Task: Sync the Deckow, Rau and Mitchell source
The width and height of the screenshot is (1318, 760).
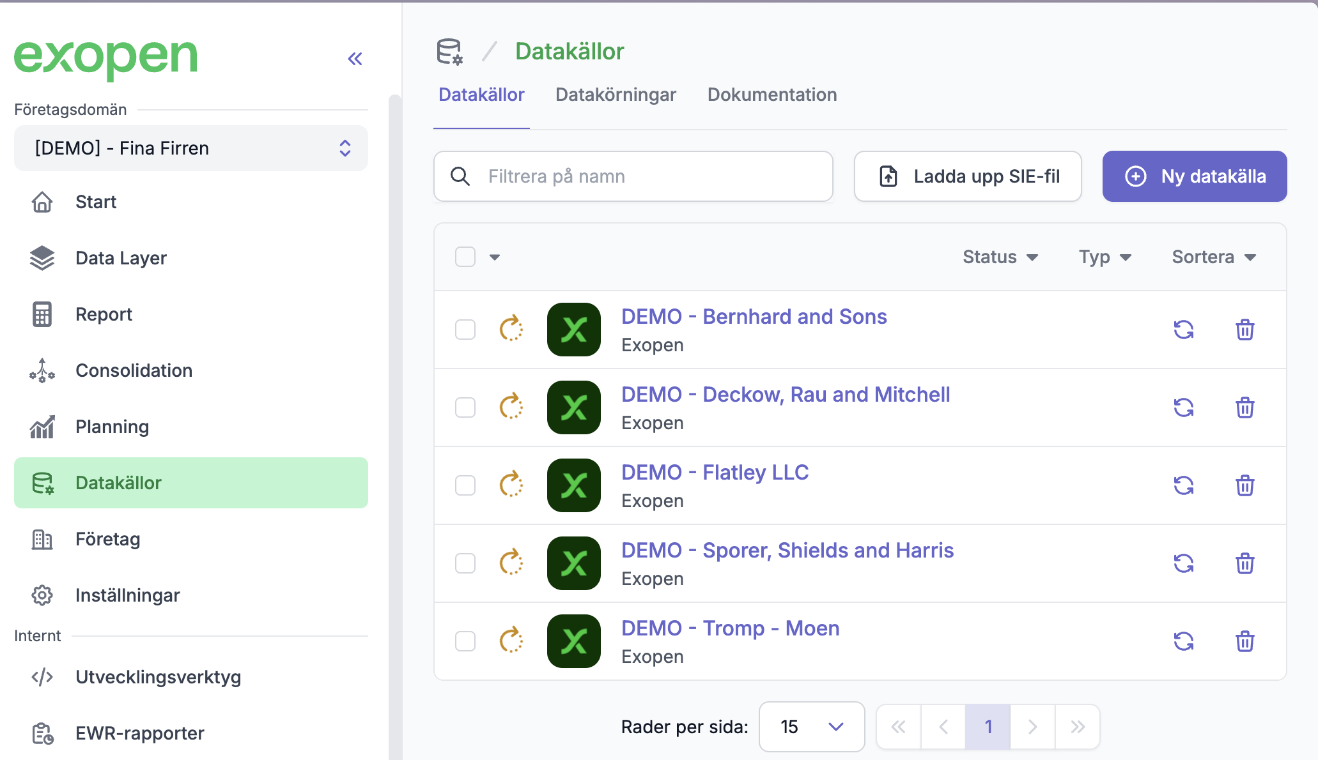Action: point(1184,407)
